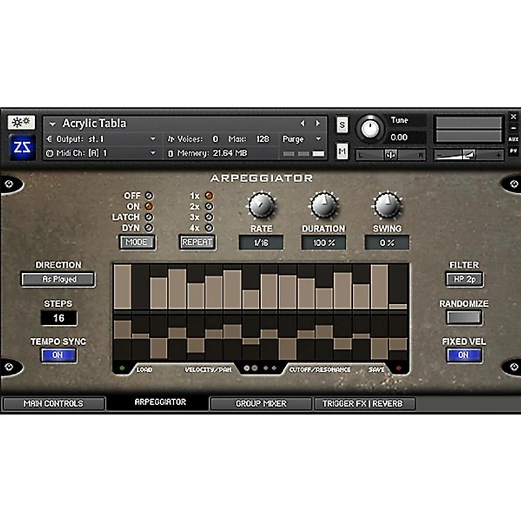Click the red Save indicator icon
The width and height of the screenshot is (521, 521).
(399, 368)
